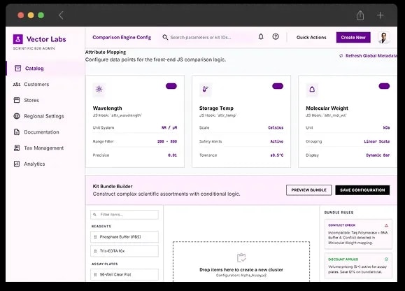Select Phosphate Buffer (PBS) reagent item
Screen dimensions: 405x291
click(x=125, y=236)
